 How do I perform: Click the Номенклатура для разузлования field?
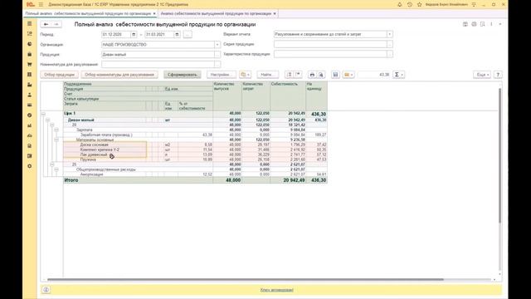pyautogui.click(x=158, y=64)
